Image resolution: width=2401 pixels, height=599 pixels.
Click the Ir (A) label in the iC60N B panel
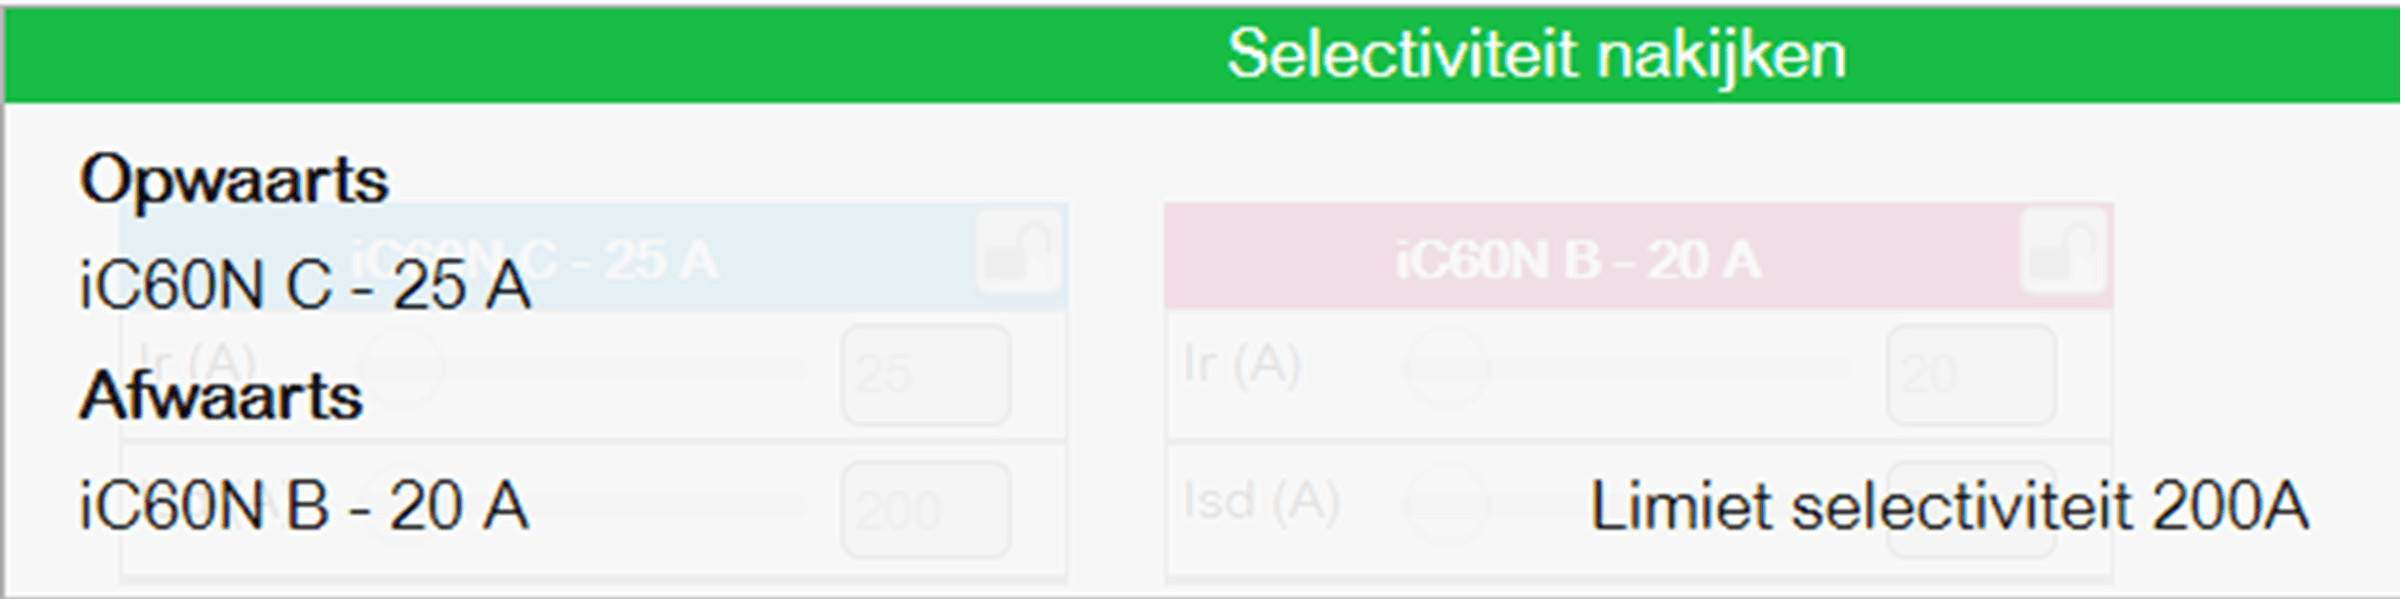pos(1241,364)
